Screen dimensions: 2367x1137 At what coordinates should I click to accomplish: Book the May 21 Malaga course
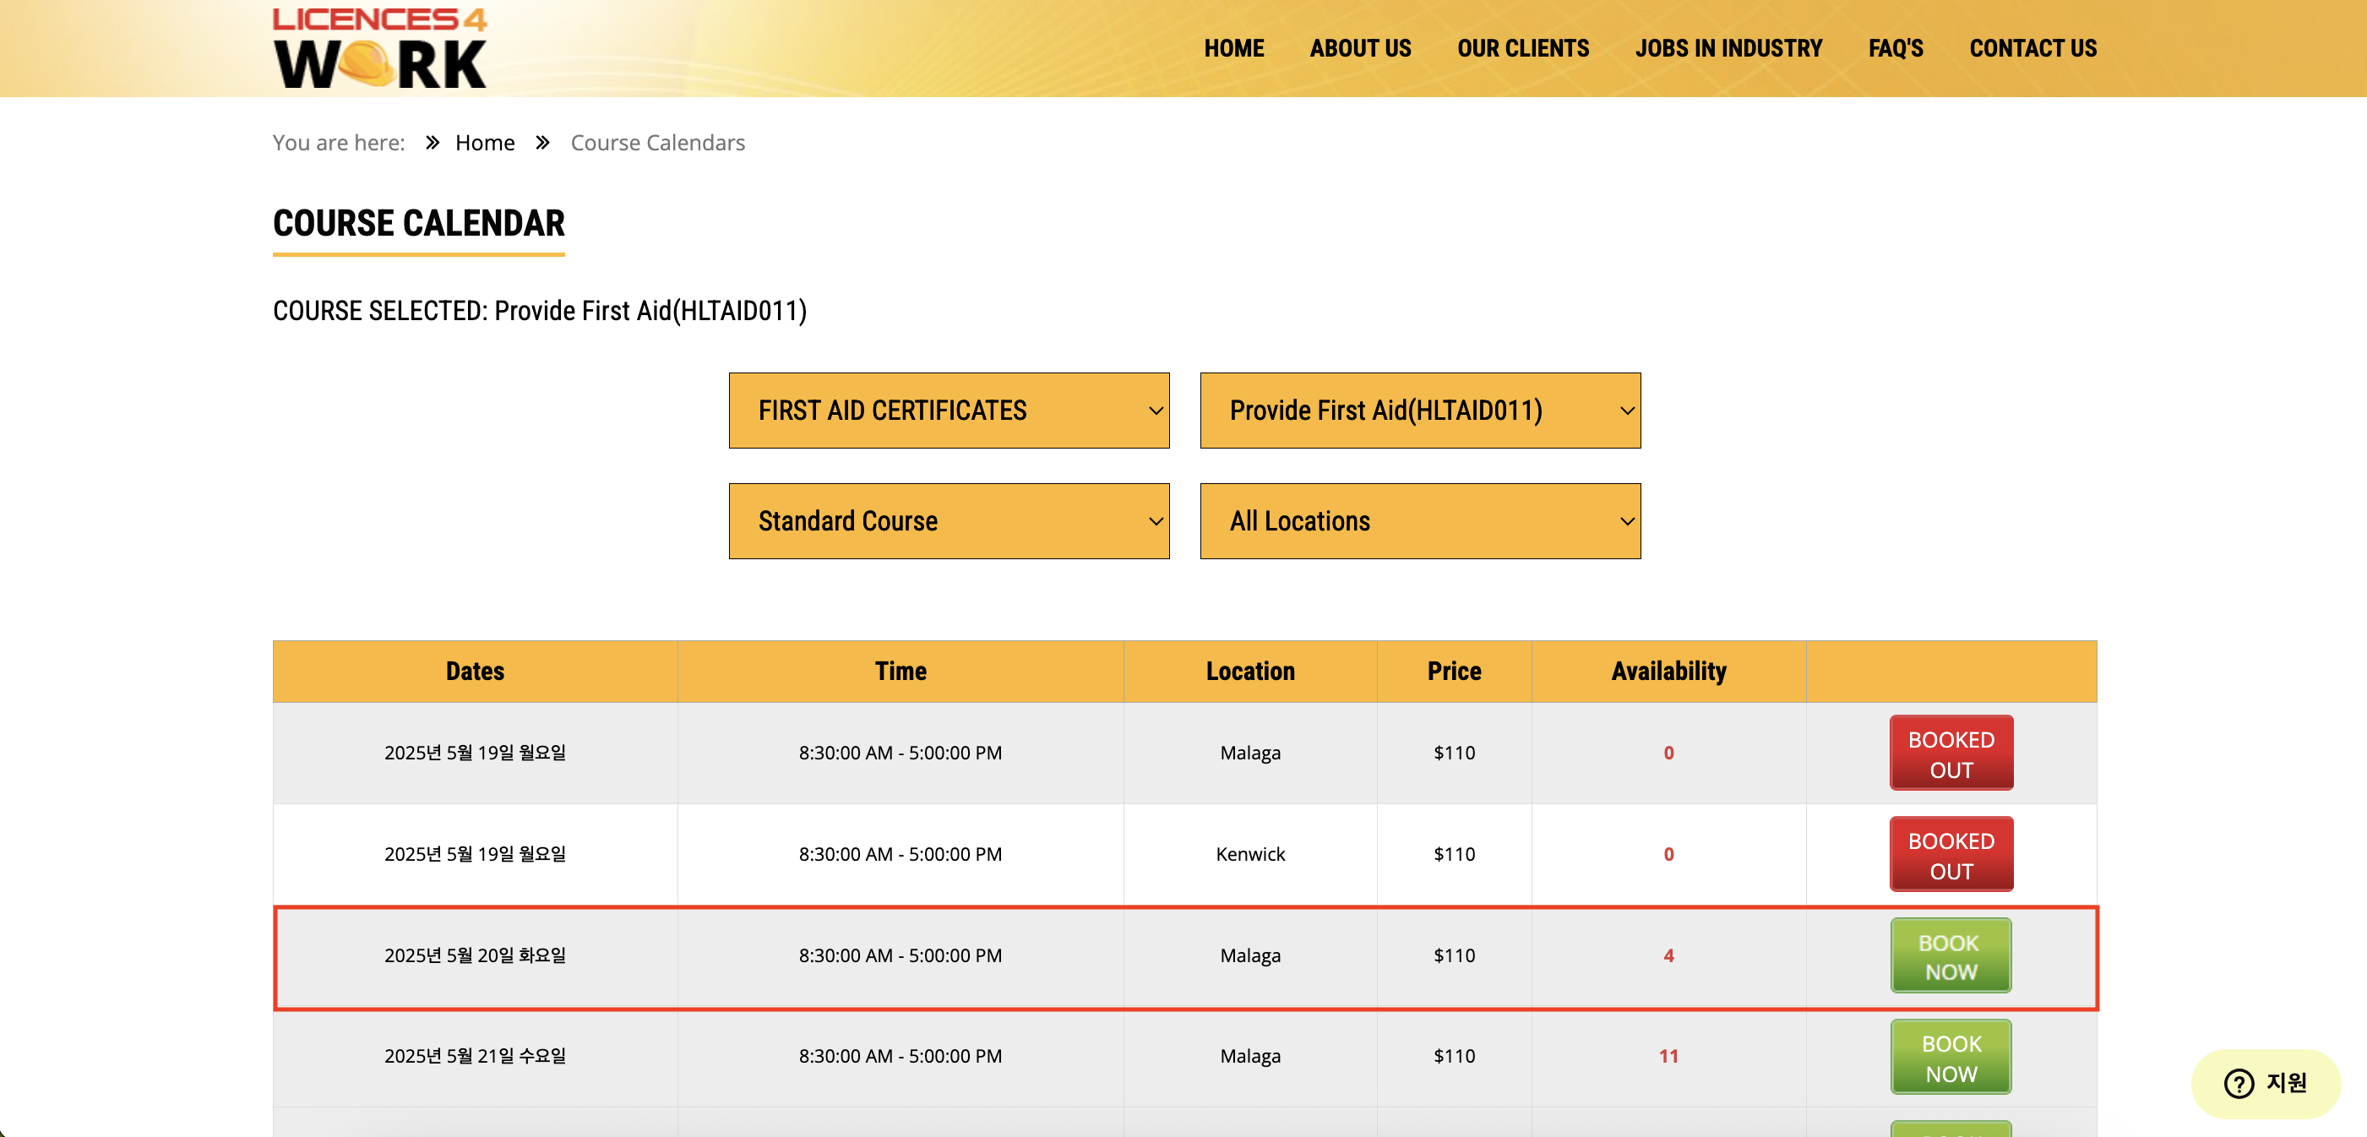(x=1950, y=1057)
